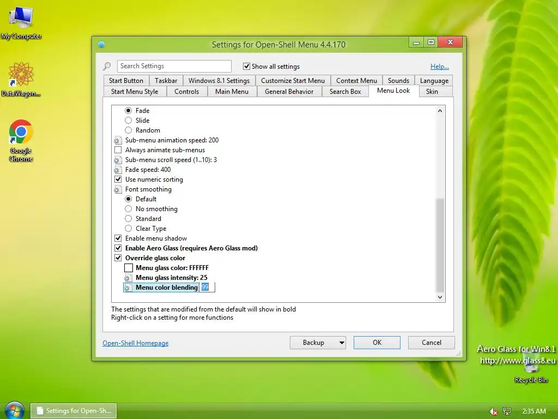Click the Windows Start orb
The width and height of the screenshot is (558, 419).
15,410
